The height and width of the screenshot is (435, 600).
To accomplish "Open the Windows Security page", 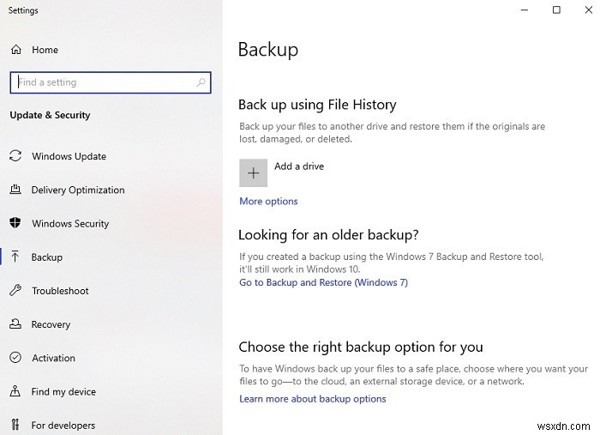I will coord(70,224).
